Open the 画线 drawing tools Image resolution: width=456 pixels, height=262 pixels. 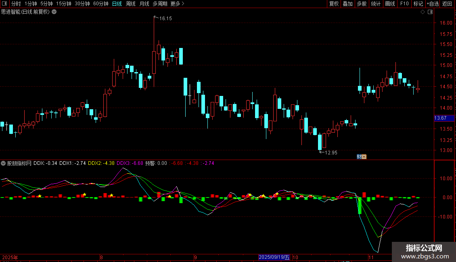[x=390, y=4]
